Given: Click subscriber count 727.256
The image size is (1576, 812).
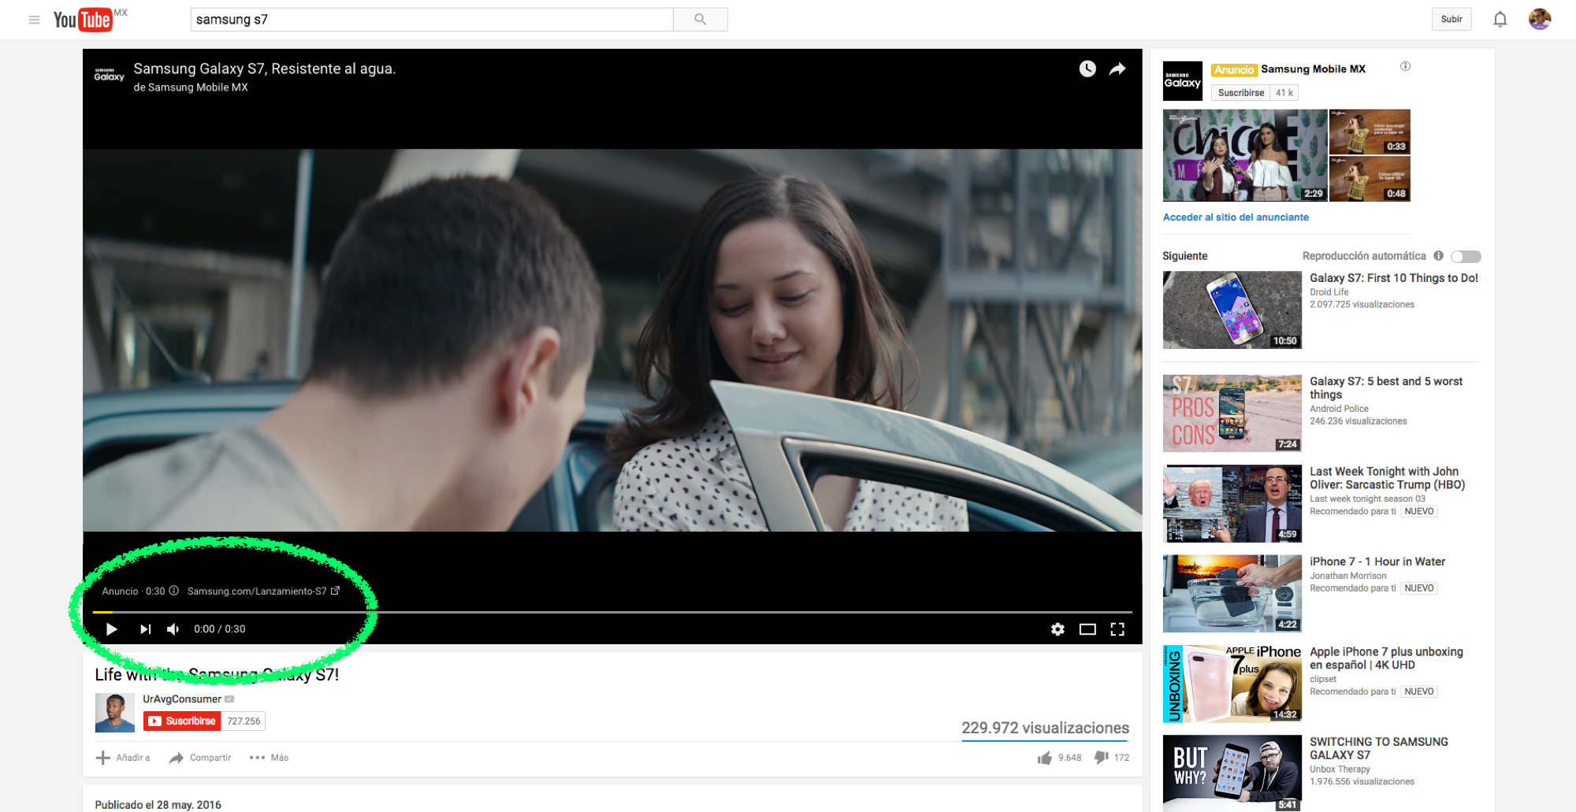Looking at the screenshot, I should (x=243, y=721).
